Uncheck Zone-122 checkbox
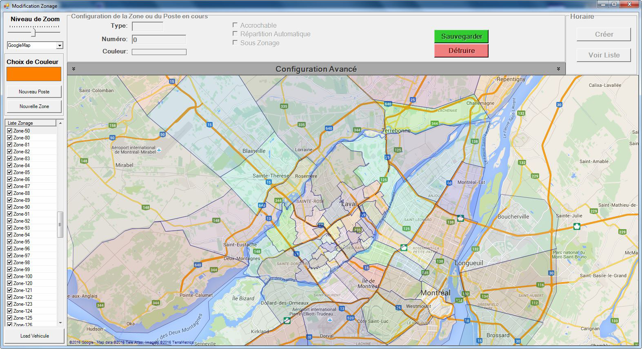This screenshot has height=349, width=642. (9, 297)
